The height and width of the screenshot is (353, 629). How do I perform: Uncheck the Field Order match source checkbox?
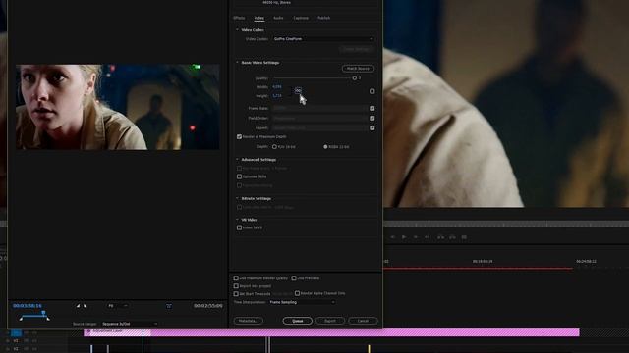tap(372, 119)
